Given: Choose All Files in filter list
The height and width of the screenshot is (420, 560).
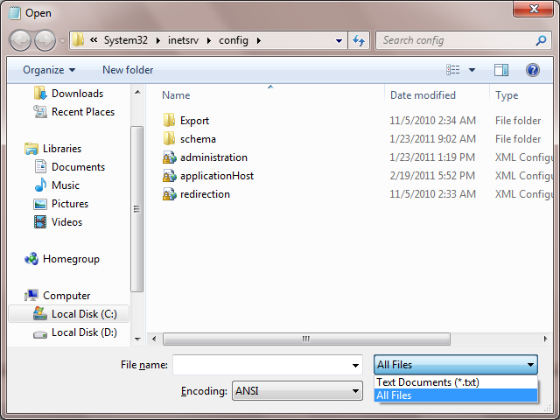Looking at the screenshot, I should (394, 395).
